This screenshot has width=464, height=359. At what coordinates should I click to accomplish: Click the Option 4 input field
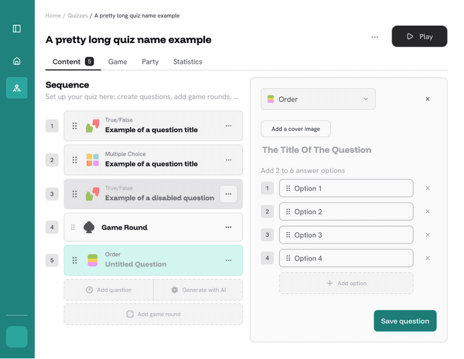tap(346, 258)
